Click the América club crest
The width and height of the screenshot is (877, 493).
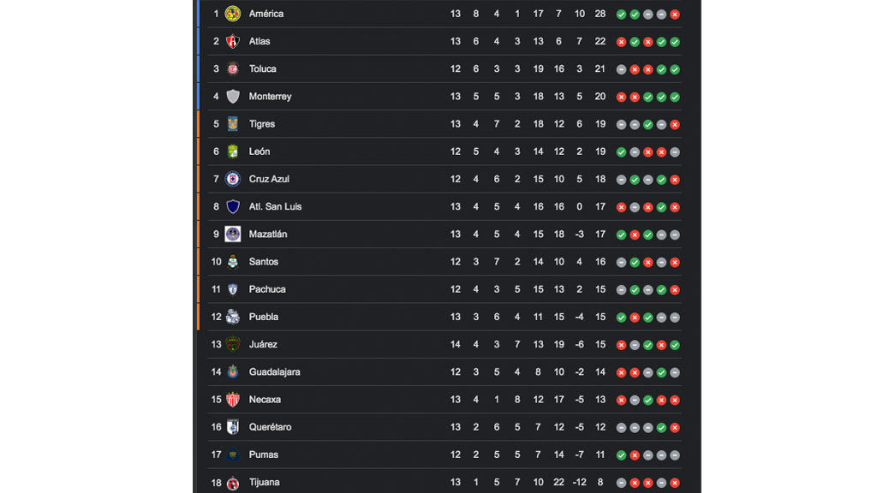click(x=233, y=14)
